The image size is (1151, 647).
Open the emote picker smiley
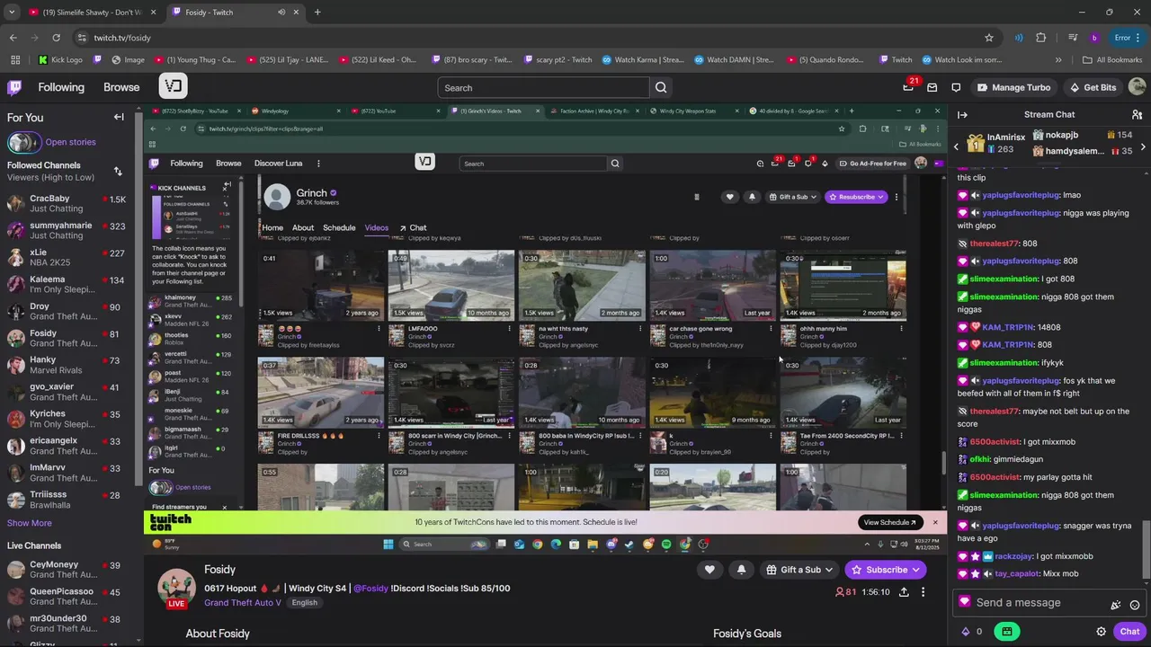pos(1135,605)
